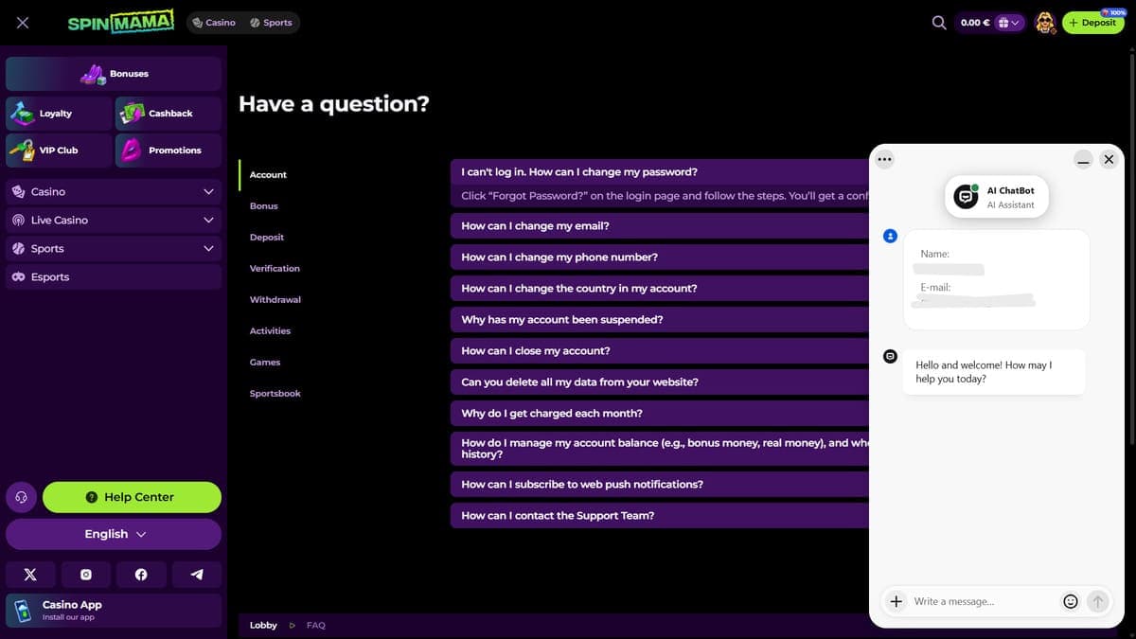
Task: Open the Facebook social link
Action: click(141, 575)
